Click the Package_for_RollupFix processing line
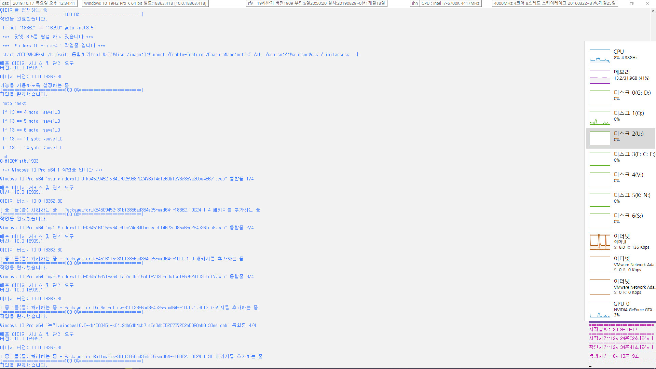 pyautogui.click(x=132, y=357)
